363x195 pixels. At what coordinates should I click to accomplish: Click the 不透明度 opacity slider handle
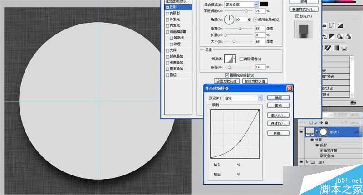pyautogui.click(x=246, y=11)
